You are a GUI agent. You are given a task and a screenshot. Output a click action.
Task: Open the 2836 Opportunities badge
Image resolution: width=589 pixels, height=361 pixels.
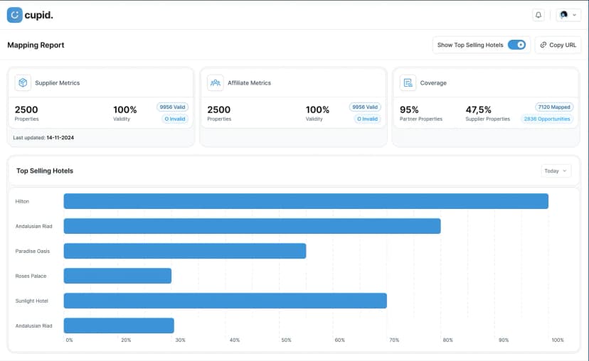[547, 119]
